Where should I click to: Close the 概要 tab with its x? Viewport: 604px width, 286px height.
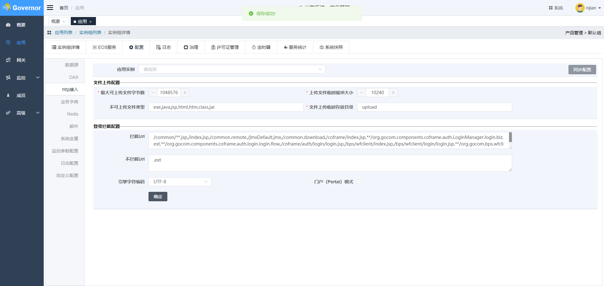click(64, 22)
